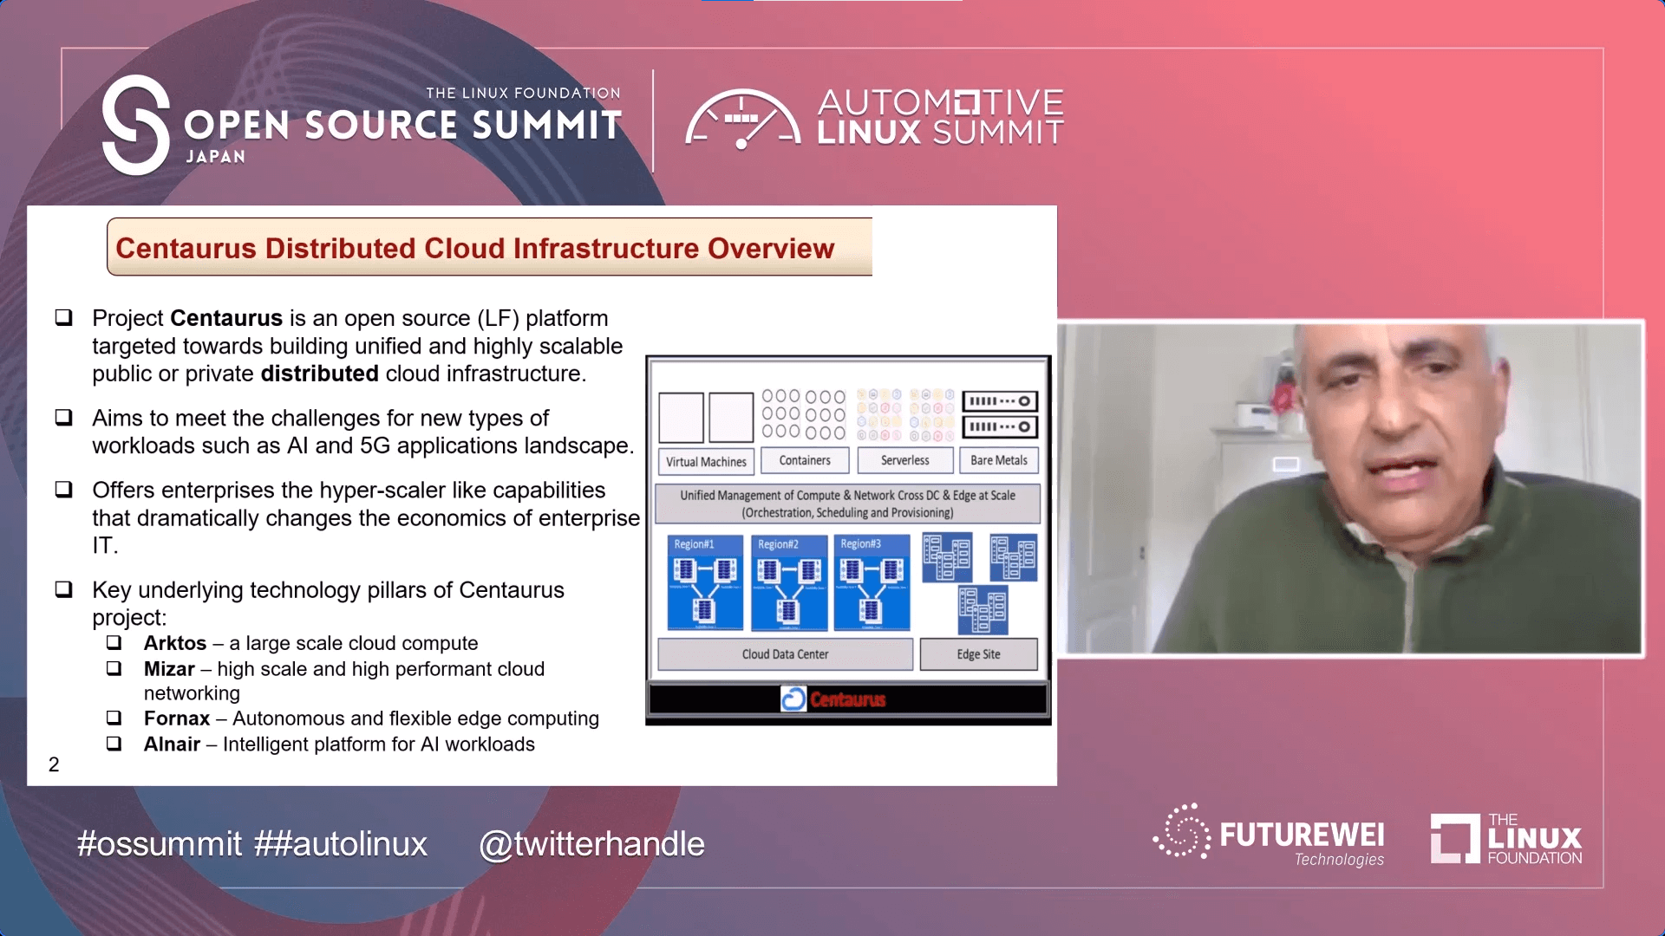Click the right virtual machine square
Screen dimensions: 1665x936
(x=731, y=418)
